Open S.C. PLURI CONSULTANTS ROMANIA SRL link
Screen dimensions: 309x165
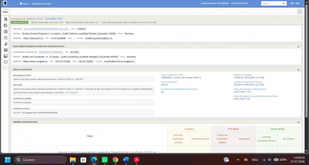tap(46, 29)
